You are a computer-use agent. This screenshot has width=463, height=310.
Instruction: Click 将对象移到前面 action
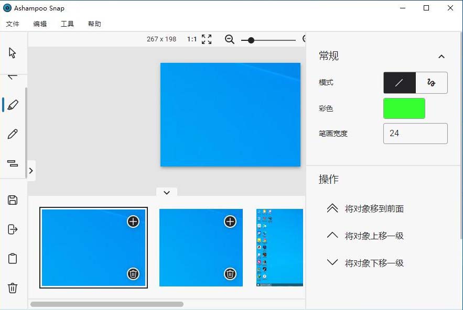click(x=365, y=208)
